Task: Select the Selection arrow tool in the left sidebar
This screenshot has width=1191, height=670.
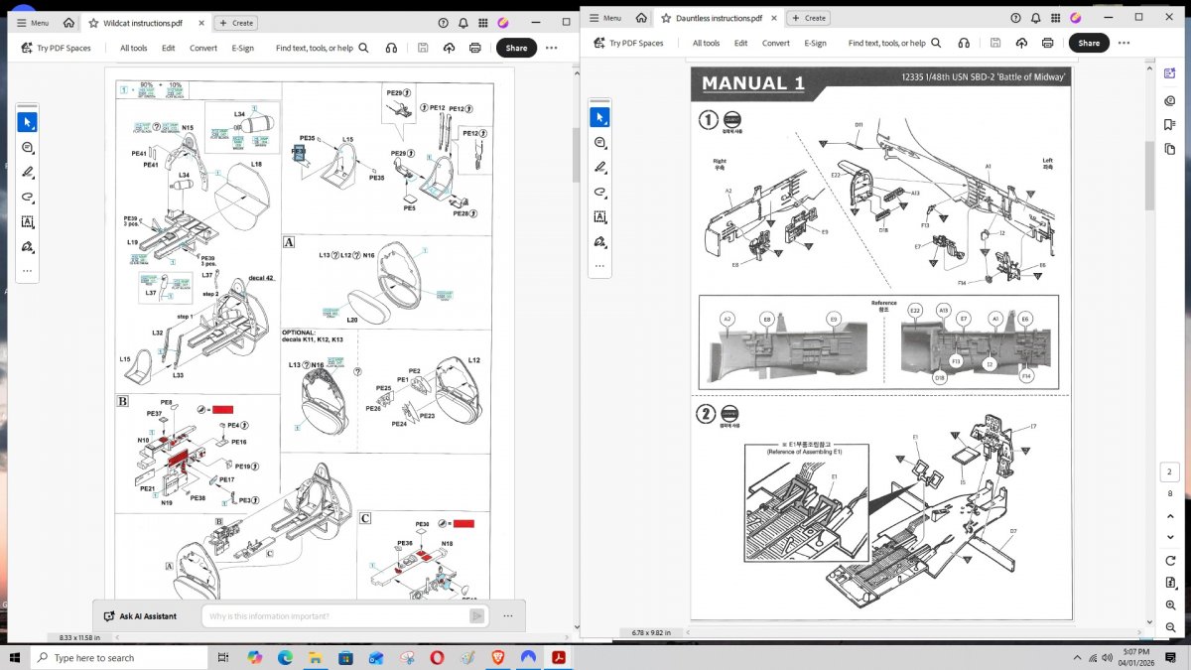Action: tap(28, 121)
